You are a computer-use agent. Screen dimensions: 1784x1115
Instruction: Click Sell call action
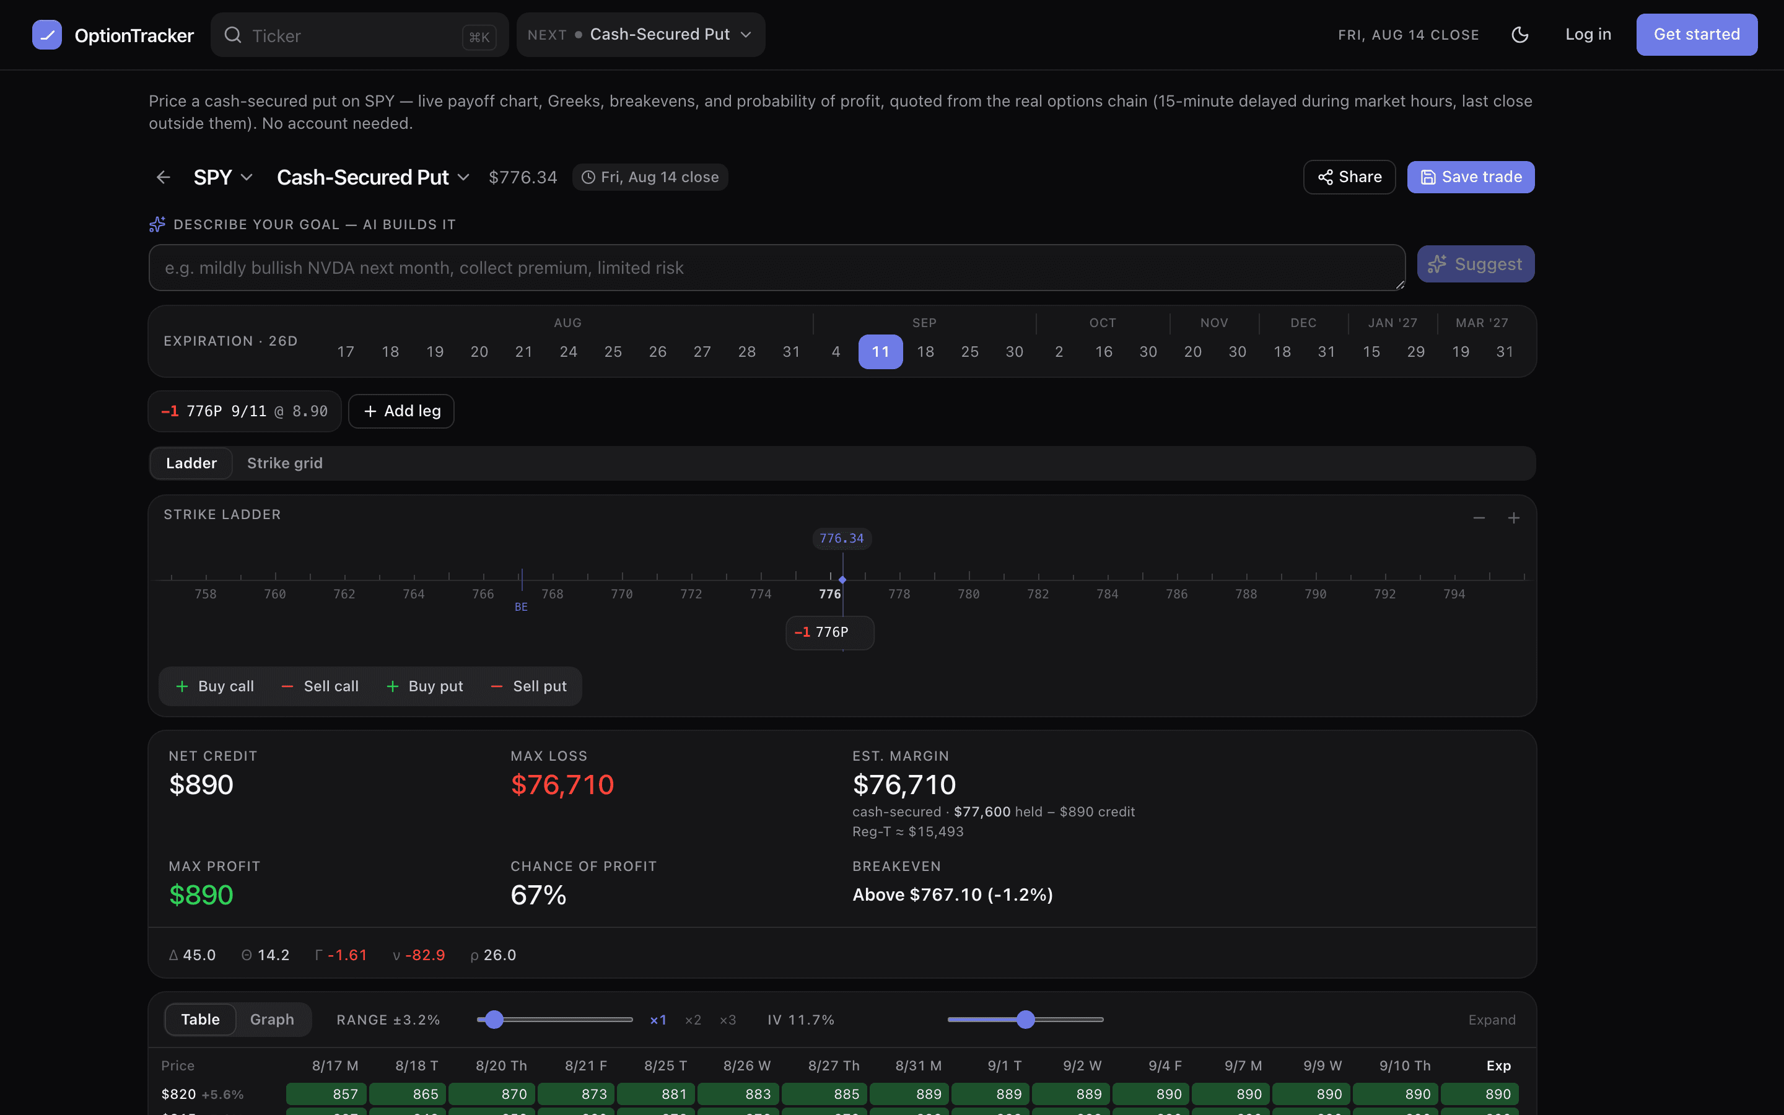[x=319, y=686]
